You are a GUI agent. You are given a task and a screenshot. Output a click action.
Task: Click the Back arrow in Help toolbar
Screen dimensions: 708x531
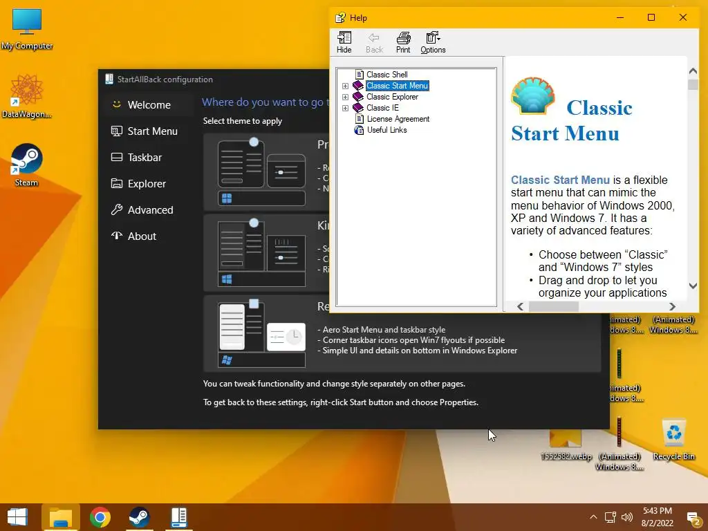(x=374, y=43)
